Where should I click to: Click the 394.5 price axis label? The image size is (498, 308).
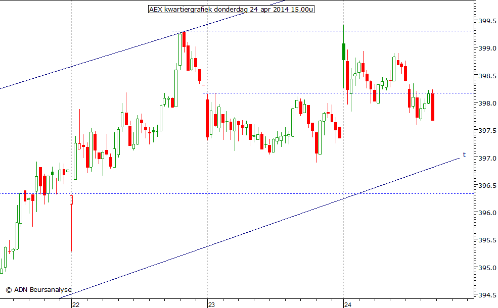pyautogui.click(x=487, y=295)
